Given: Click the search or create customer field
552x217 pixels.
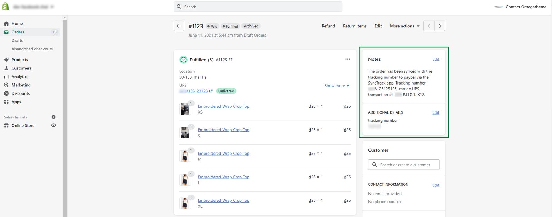Looking at the screenshot, I should [404, 165].
